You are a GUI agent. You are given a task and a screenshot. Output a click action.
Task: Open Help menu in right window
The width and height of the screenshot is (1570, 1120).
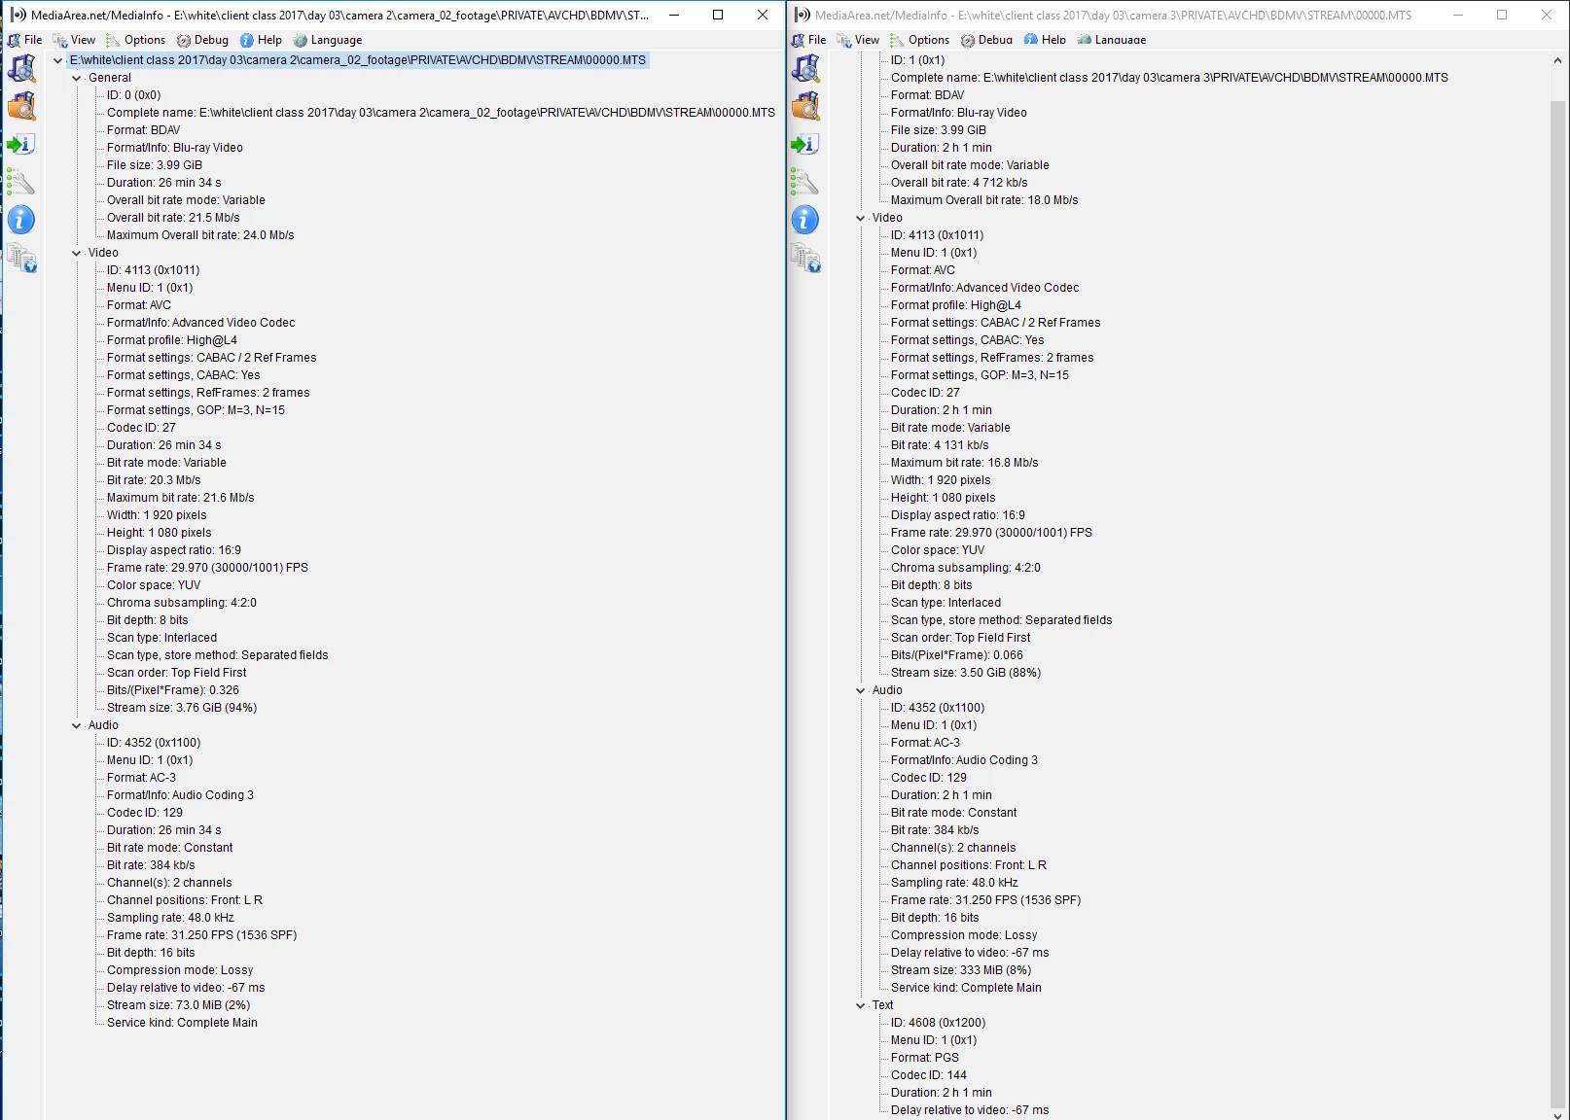1045,40
